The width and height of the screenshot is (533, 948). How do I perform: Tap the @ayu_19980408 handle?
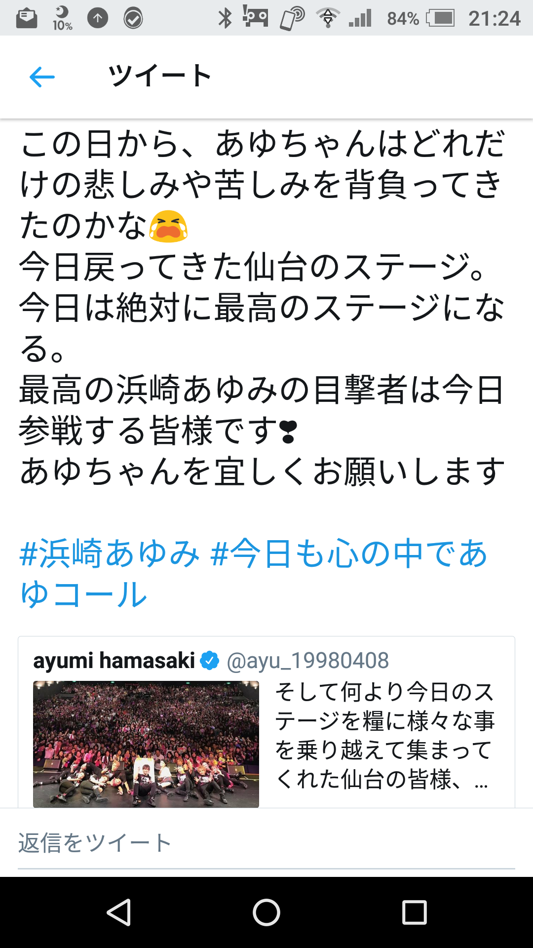[x=307, y=661]
